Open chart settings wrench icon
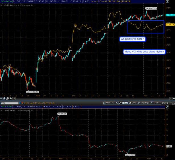This screenshot has width=175, height=160. (x=120, y=103)
